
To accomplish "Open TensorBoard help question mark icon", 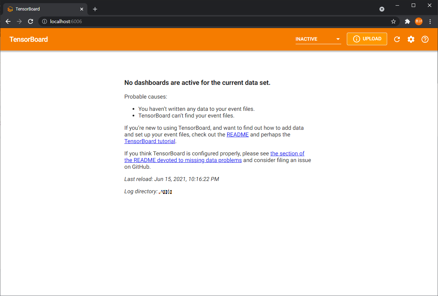I will tap(425, 39).
